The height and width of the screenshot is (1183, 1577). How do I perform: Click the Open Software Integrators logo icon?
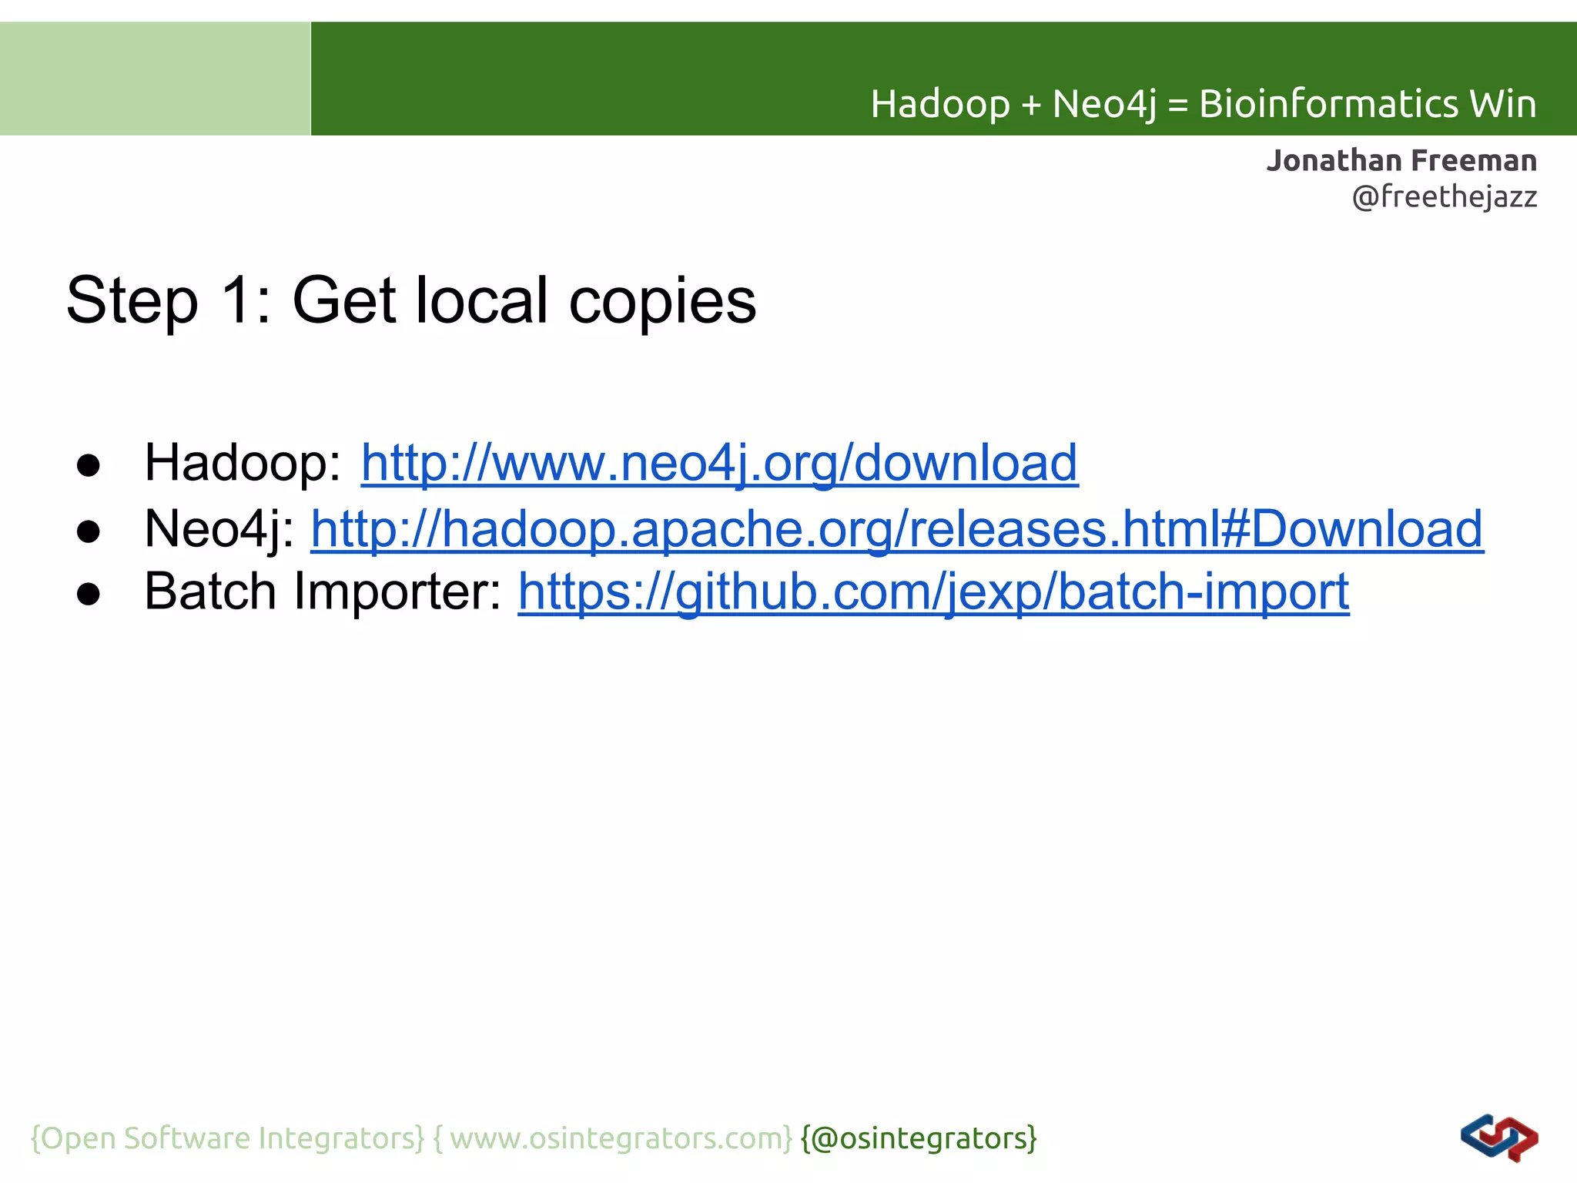(1498, 1138)
